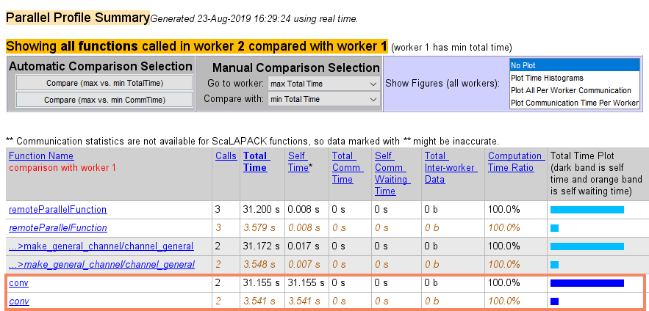Select No Plot in figures list
The image size is (649, 311).
tap(574, 65)
